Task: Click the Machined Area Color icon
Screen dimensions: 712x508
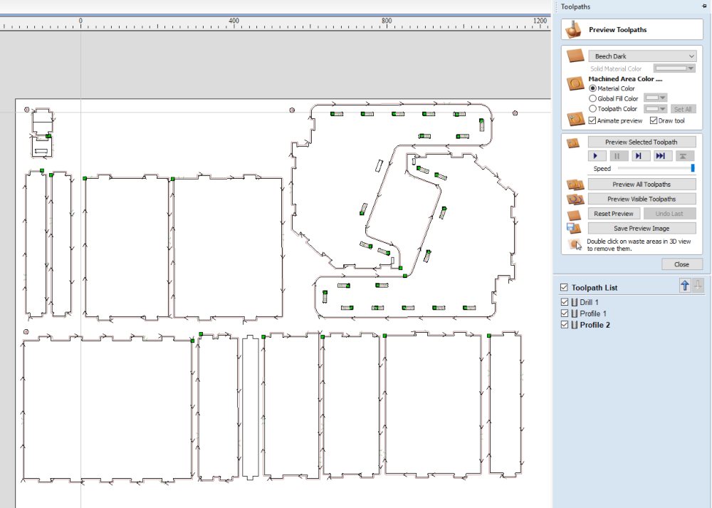Action: tap(575, 83)
